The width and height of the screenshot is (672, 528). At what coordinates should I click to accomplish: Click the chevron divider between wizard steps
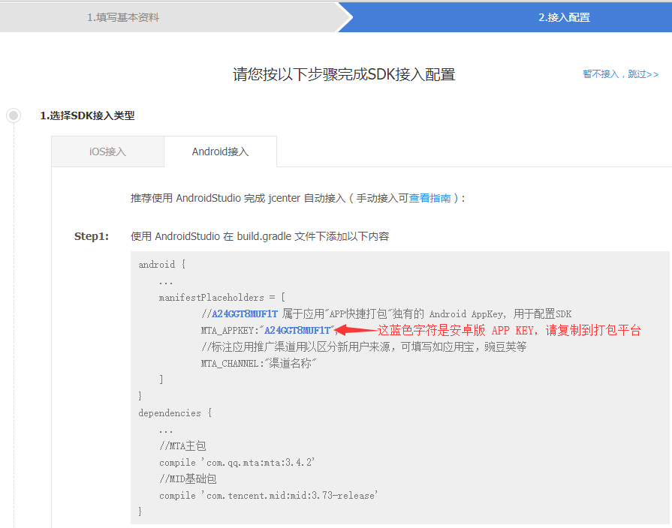[x=344, y=16]
